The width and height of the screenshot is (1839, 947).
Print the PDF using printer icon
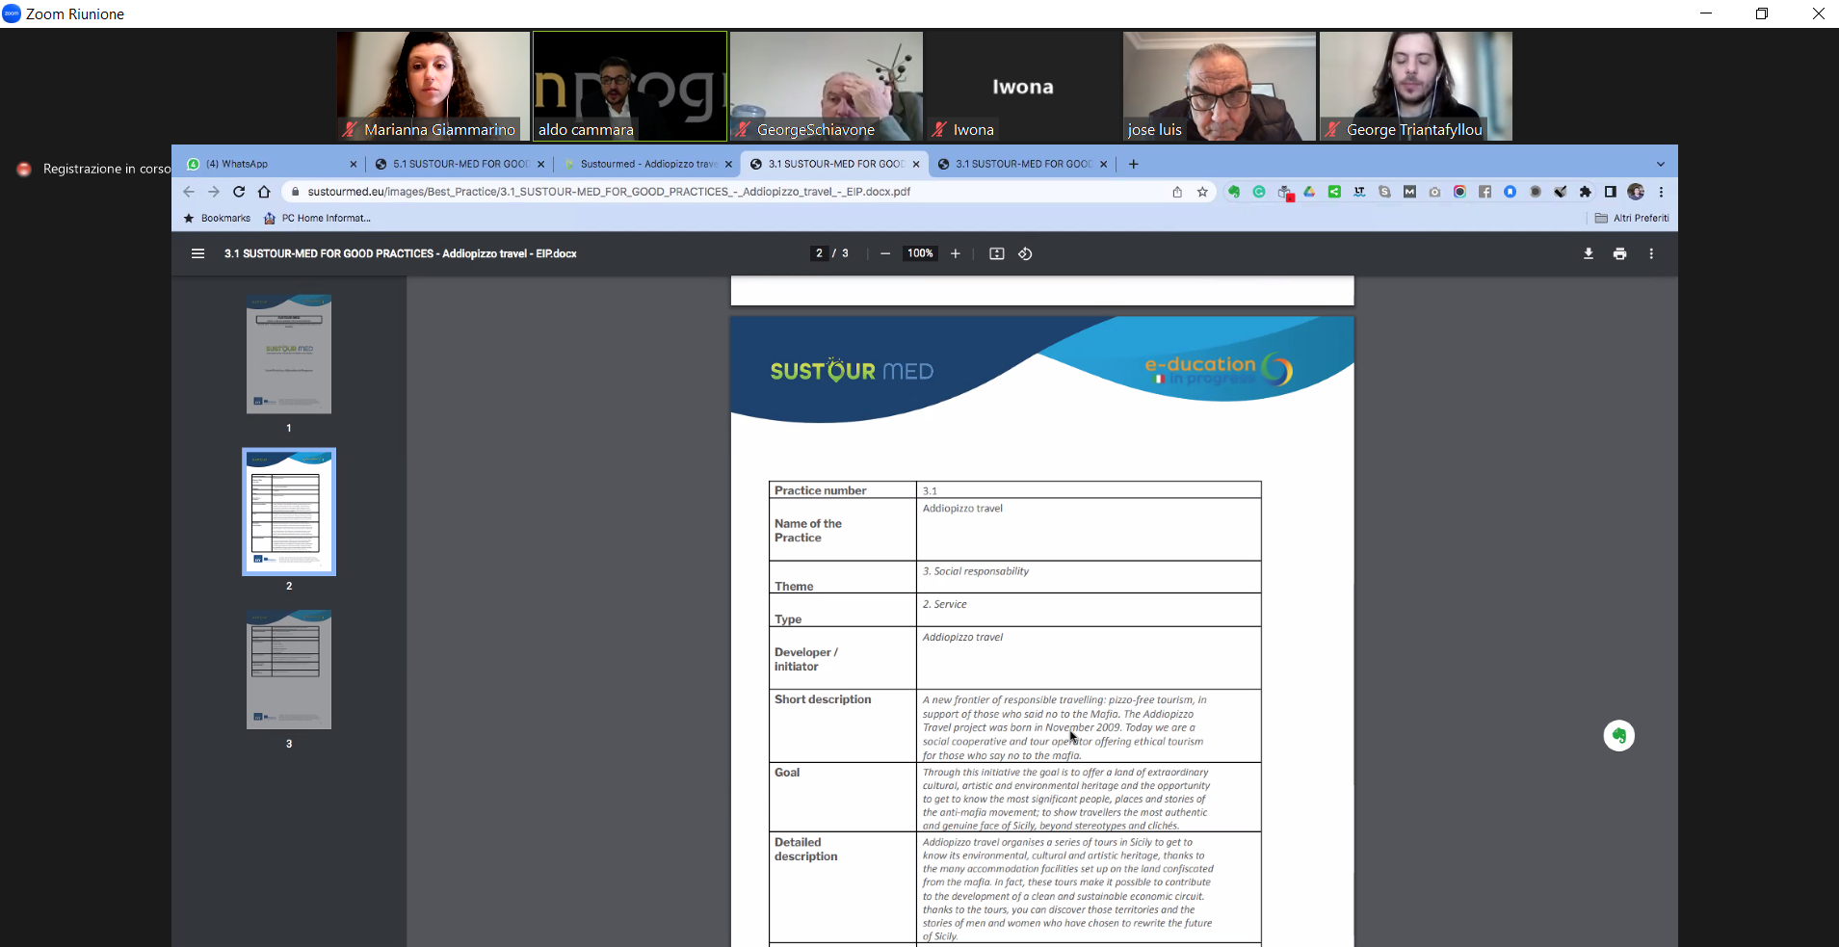point(1620,253)
